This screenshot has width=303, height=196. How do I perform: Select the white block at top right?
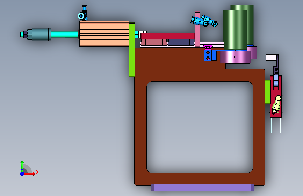pyautogui.click(x=272, y=58)
